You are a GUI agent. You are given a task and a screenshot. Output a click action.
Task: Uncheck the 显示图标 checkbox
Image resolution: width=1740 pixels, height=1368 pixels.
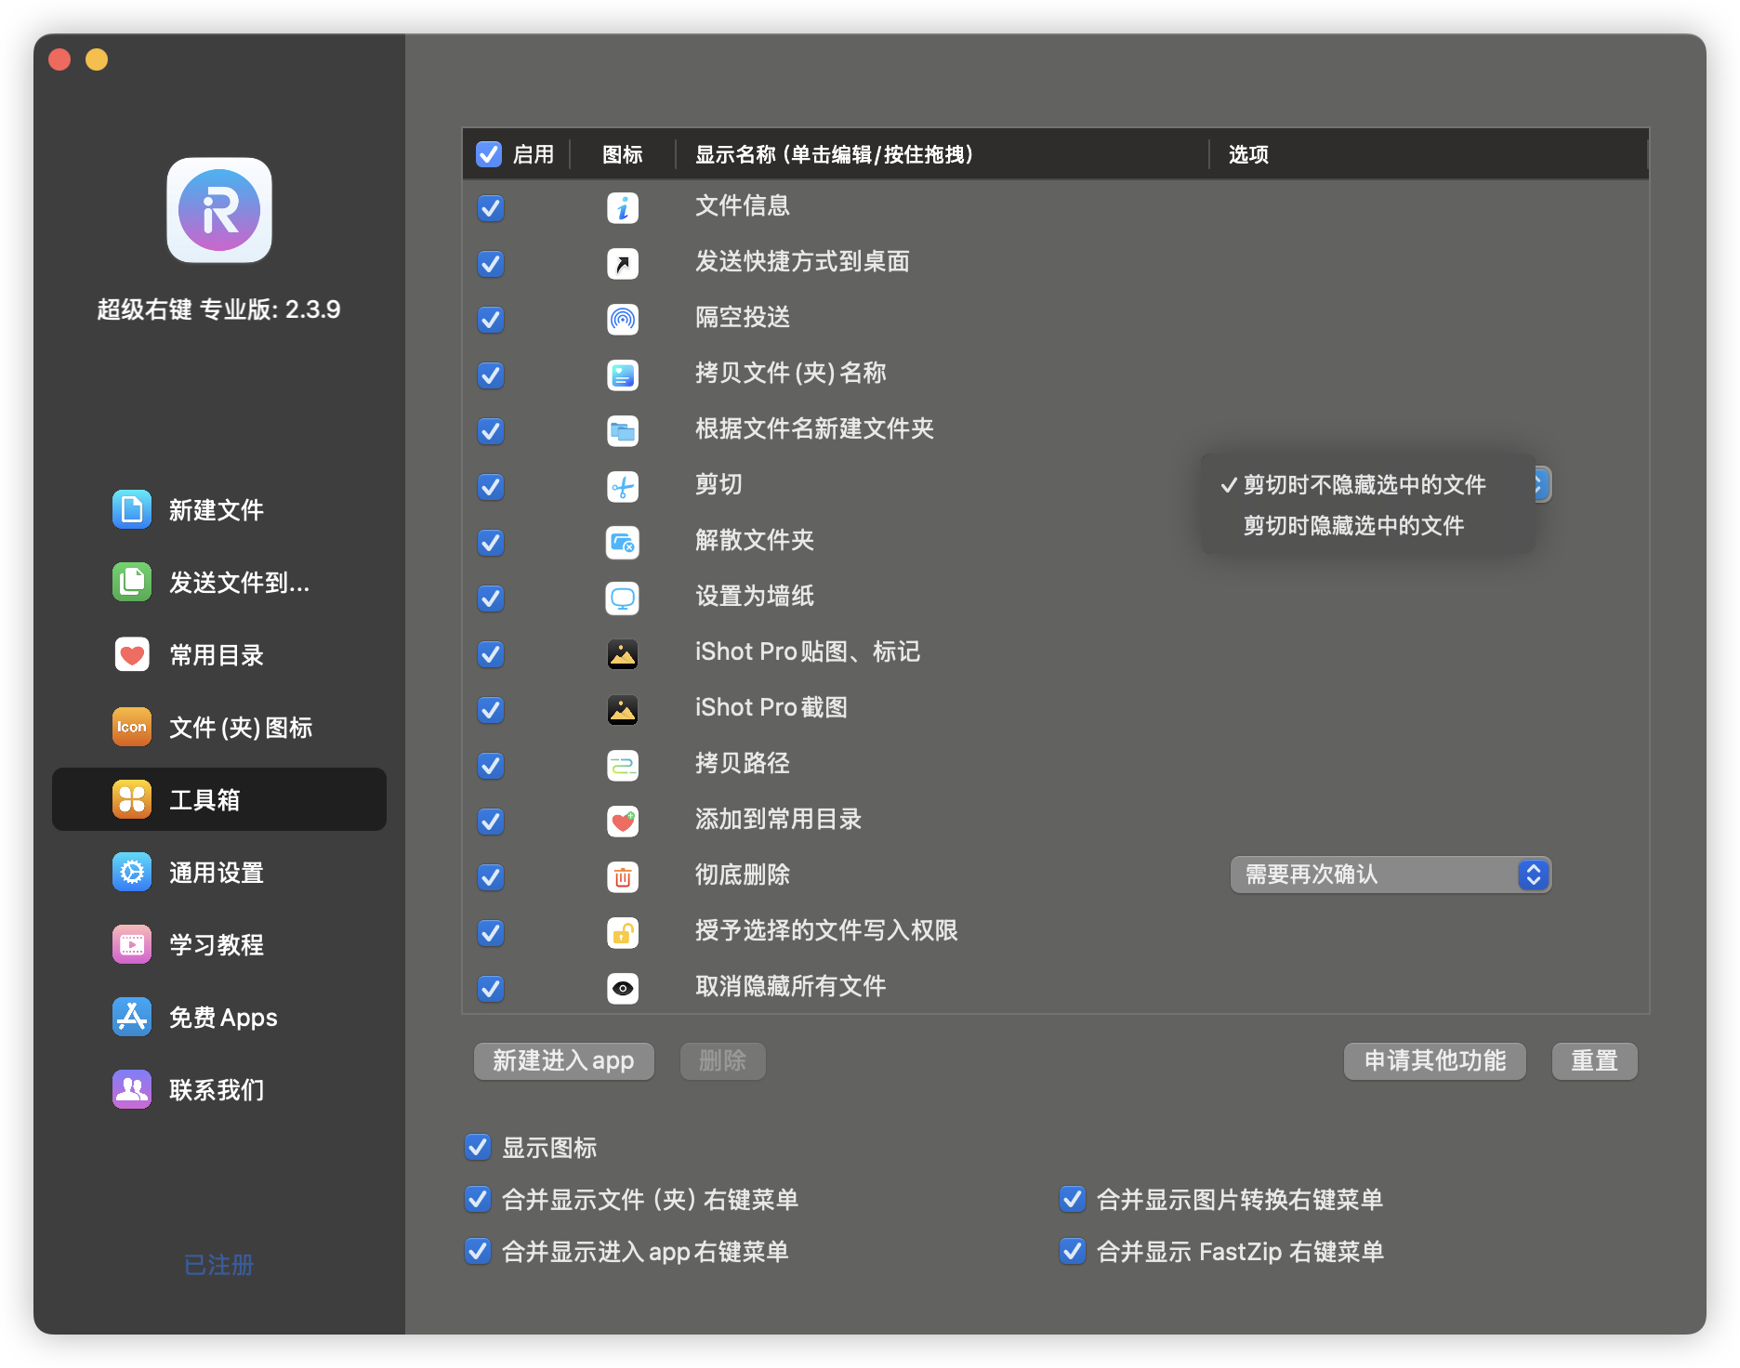[x=478, y=1147]
